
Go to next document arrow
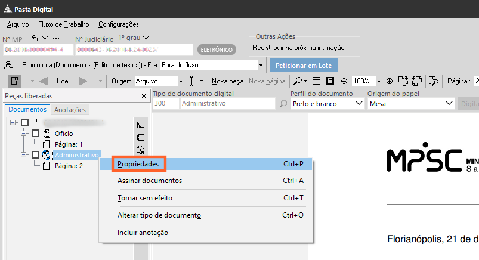83,81
